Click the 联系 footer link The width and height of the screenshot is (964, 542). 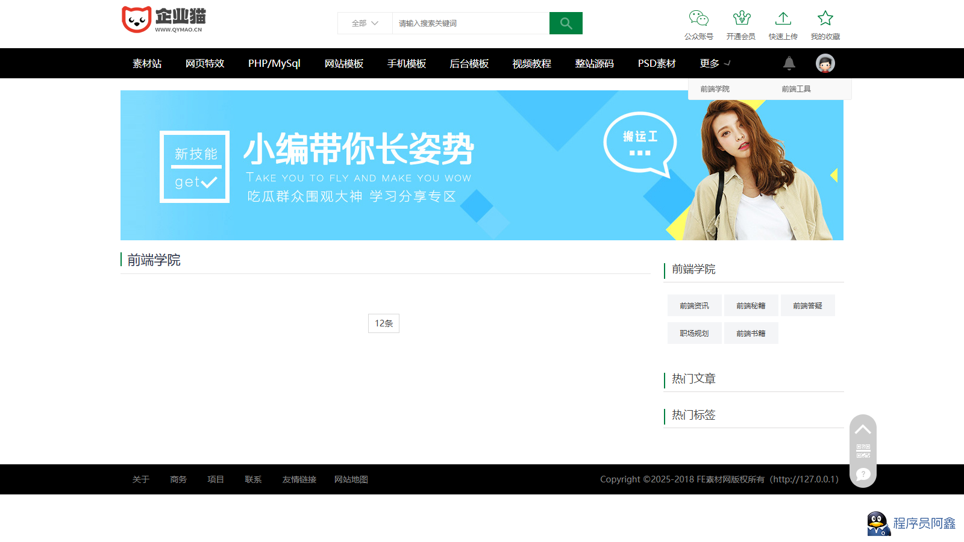click(253, 479)
